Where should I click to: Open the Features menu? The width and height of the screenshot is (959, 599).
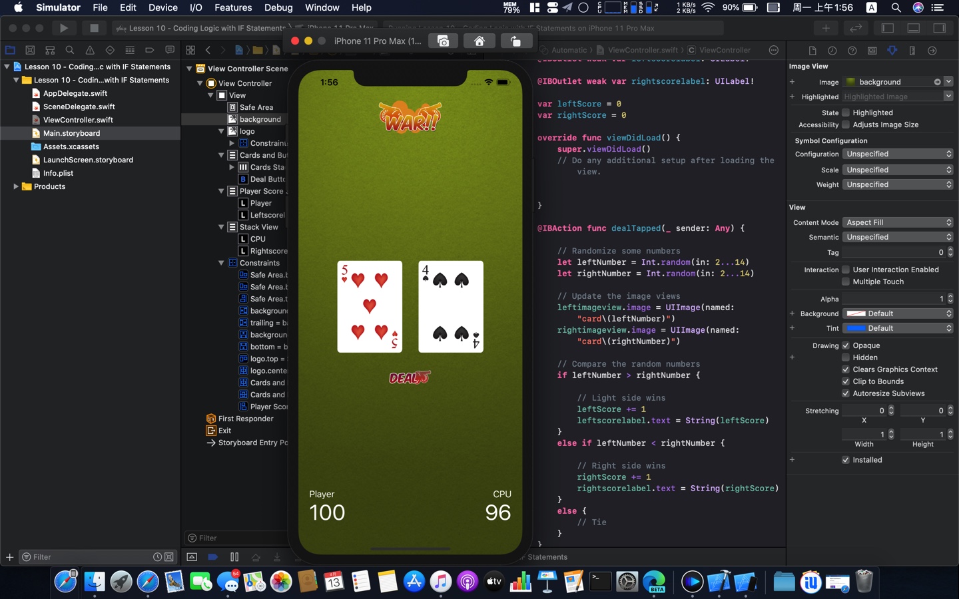(232, 8)
